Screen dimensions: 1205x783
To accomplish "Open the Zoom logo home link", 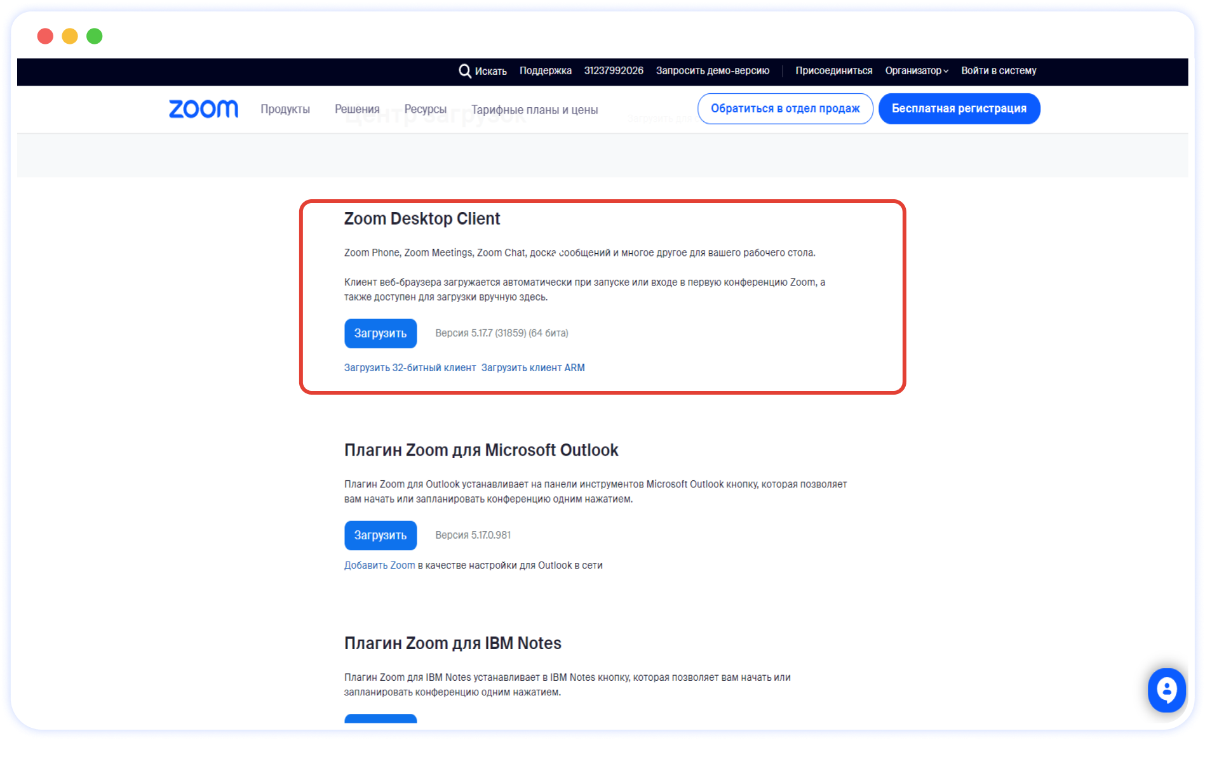I will click(203, 109).
